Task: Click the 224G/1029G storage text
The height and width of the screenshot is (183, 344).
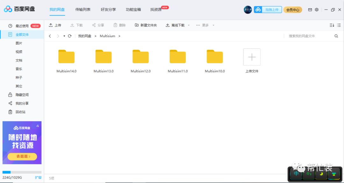Action: point(12,178)
